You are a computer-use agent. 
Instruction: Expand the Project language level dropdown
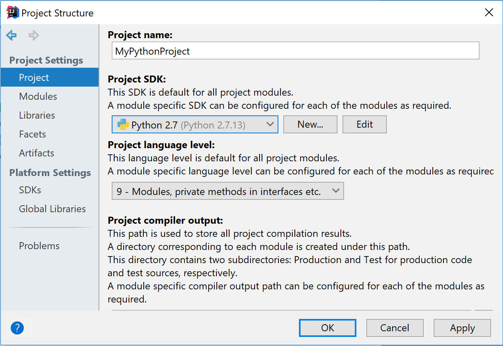point(336,190)
